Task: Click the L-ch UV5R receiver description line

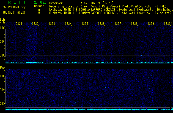Action: (110, 9)
